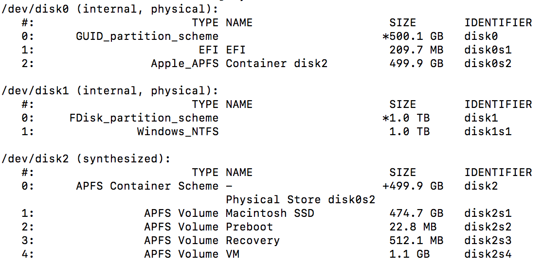
Task: Click the disk1s1 identifier text
Action: (x=488, y=131)
